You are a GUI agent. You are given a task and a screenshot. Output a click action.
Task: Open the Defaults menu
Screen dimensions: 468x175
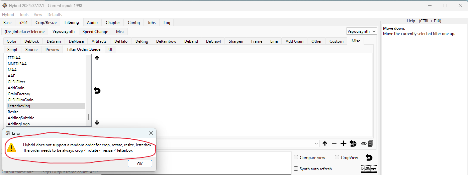coord(55,15)
